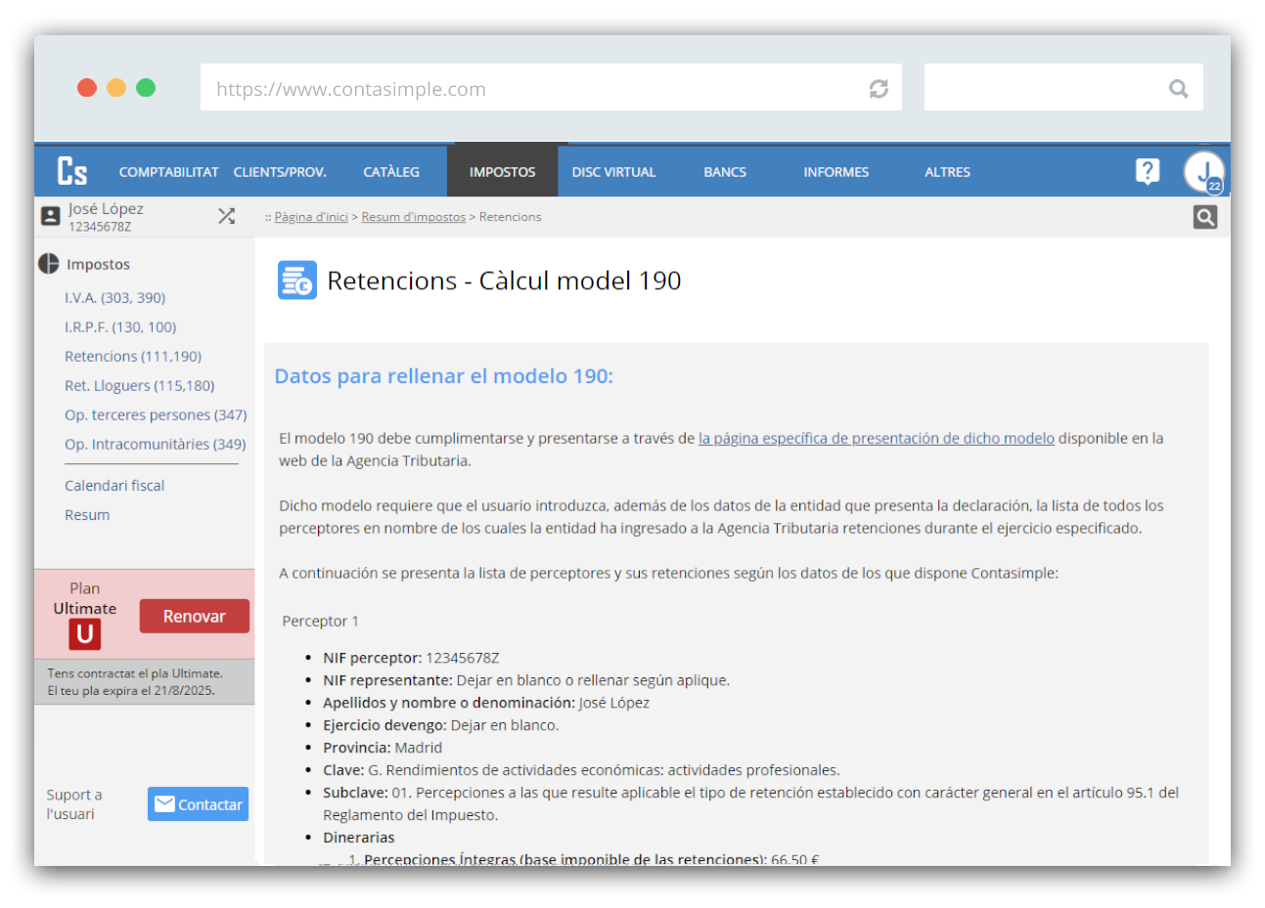Image resolution: width=1265 pixels, height=908 pixels.
Task: Open Op. terceres persones (347)
Action: 156,414
